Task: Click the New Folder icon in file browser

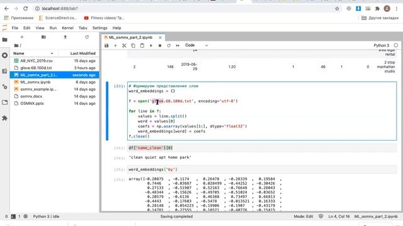Action: coord(43,37)
